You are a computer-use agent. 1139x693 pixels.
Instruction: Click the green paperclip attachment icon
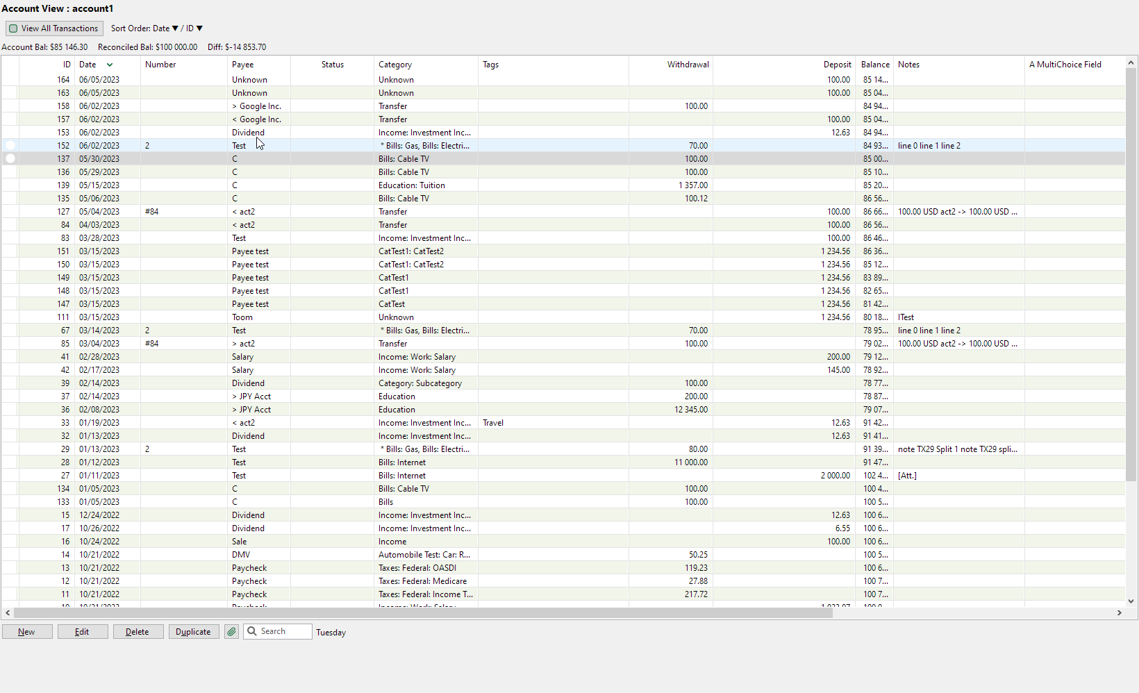(231, 632)
